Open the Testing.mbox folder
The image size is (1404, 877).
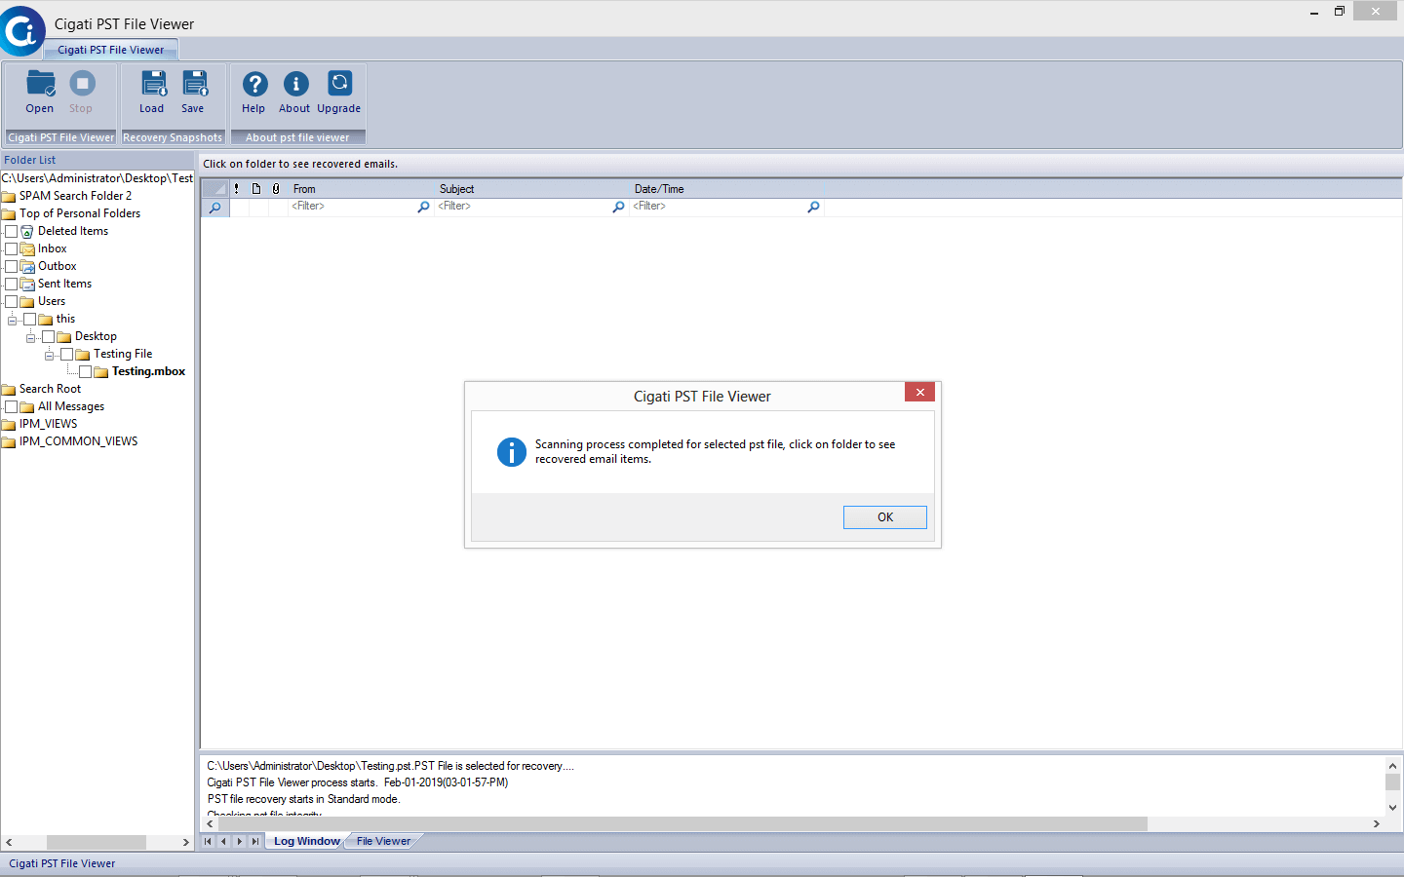coord(148,371)
